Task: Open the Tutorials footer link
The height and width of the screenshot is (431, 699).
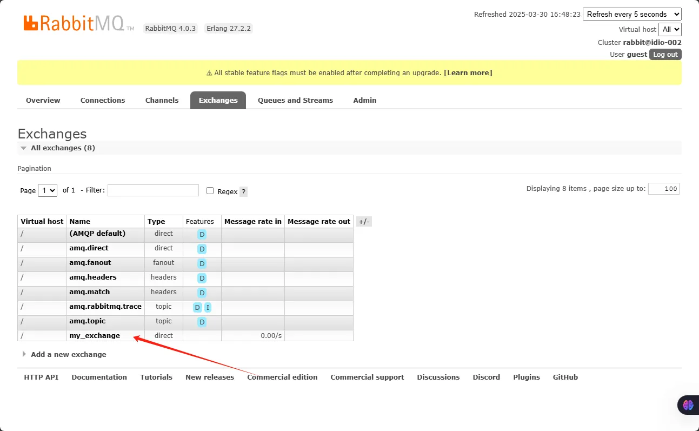Action: 156,377
